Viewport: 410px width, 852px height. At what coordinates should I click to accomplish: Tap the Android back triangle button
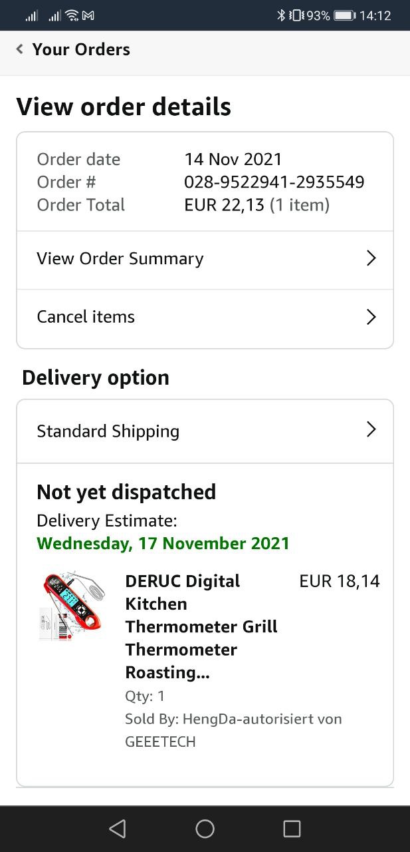(x=117, y=828)
